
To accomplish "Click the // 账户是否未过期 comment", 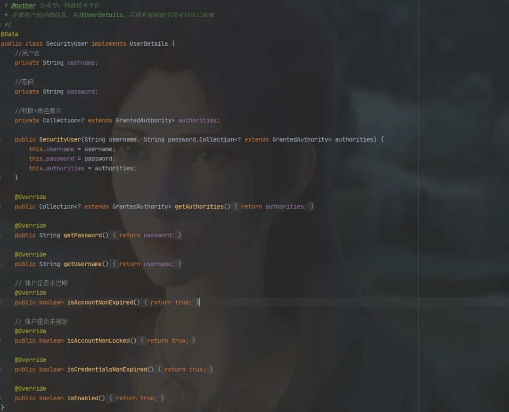I will 41,283.
